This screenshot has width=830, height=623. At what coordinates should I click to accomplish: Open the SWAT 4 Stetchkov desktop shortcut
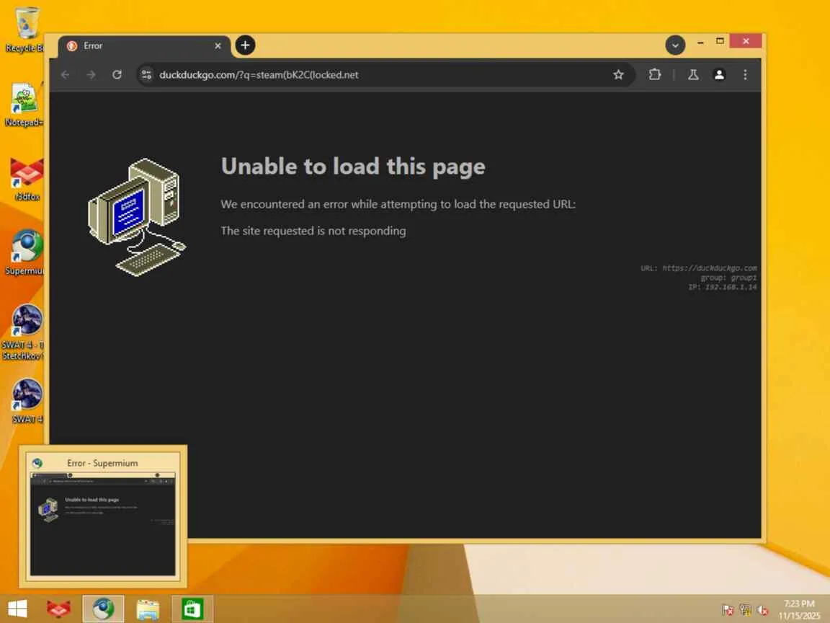coord(24,332)
